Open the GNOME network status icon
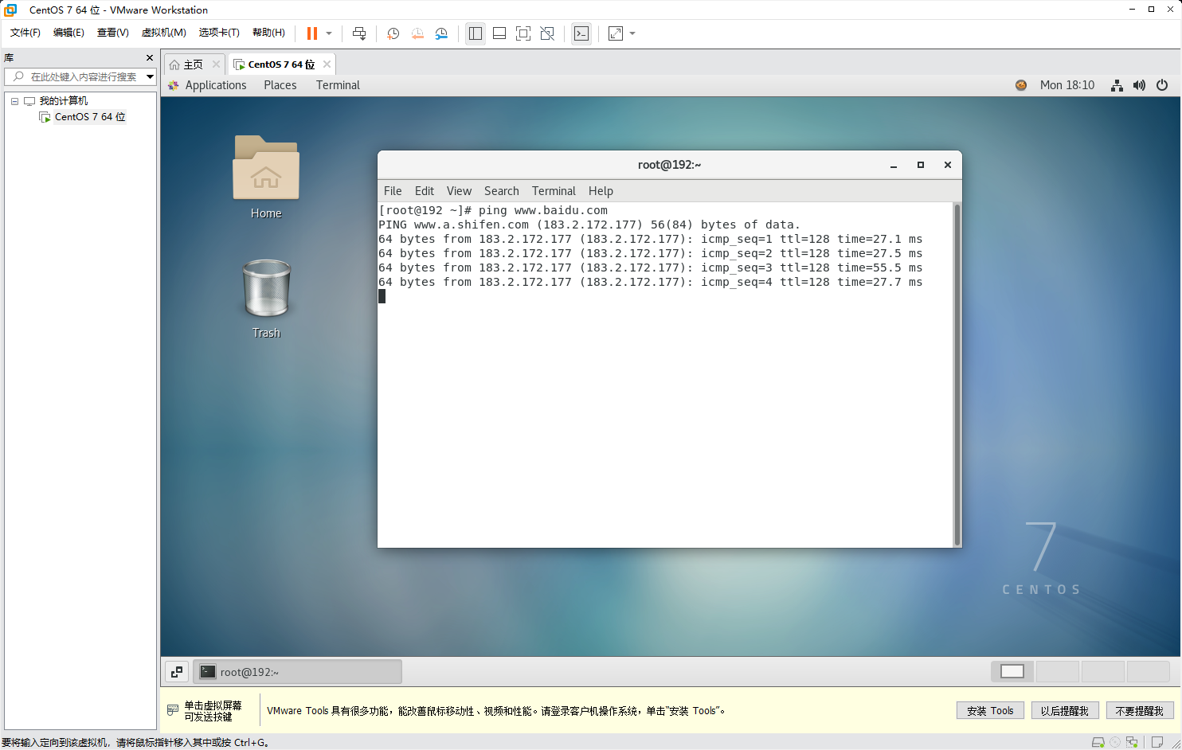The height and width of the screenshot is (750, 1182). tap(1117, 85)
